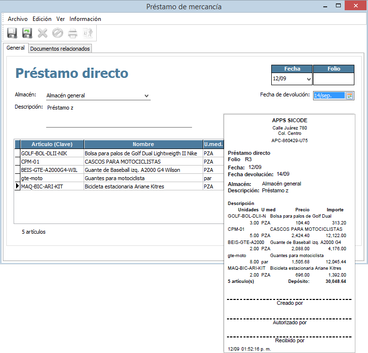Open the Edición menu
The image size is (368, 353).
point(42,19)
